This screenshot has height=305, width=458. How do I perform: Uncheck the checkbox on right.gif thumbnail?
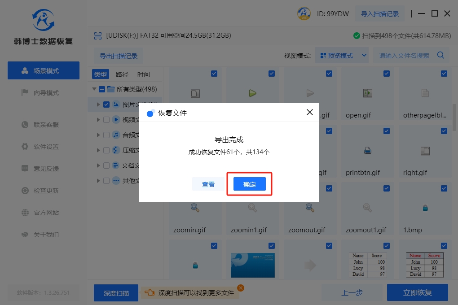point(444,131)
